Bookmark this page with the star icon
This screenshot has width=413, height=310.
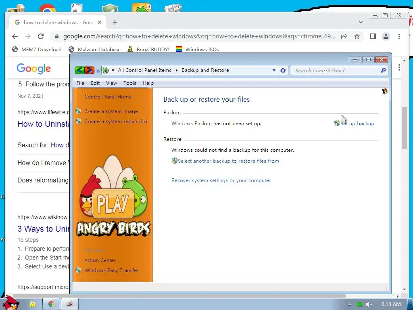[357, 36]
